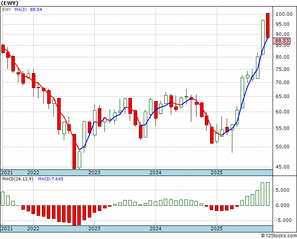Click 2022 on the price chart timeline
Viewport: 297px width, 239px height.
point(33,173)
